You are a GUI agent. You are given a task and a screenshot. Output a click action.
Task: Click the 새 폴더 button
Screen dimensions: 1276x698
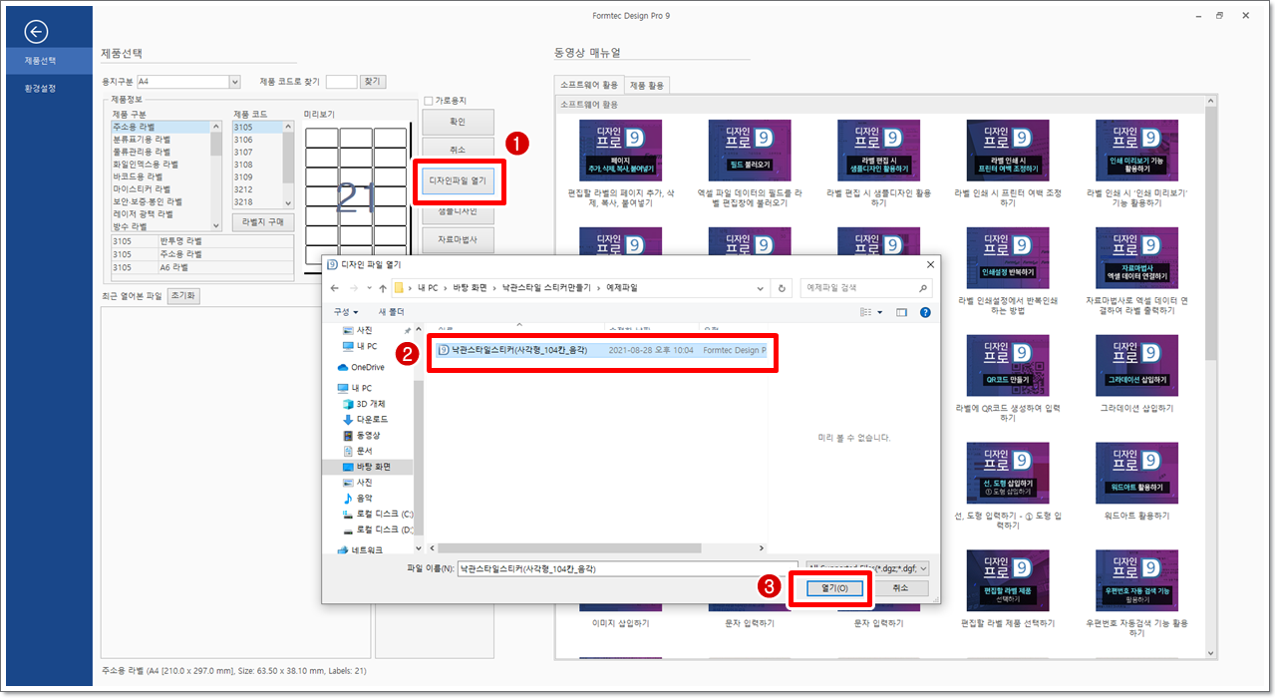tap(391, 312)
